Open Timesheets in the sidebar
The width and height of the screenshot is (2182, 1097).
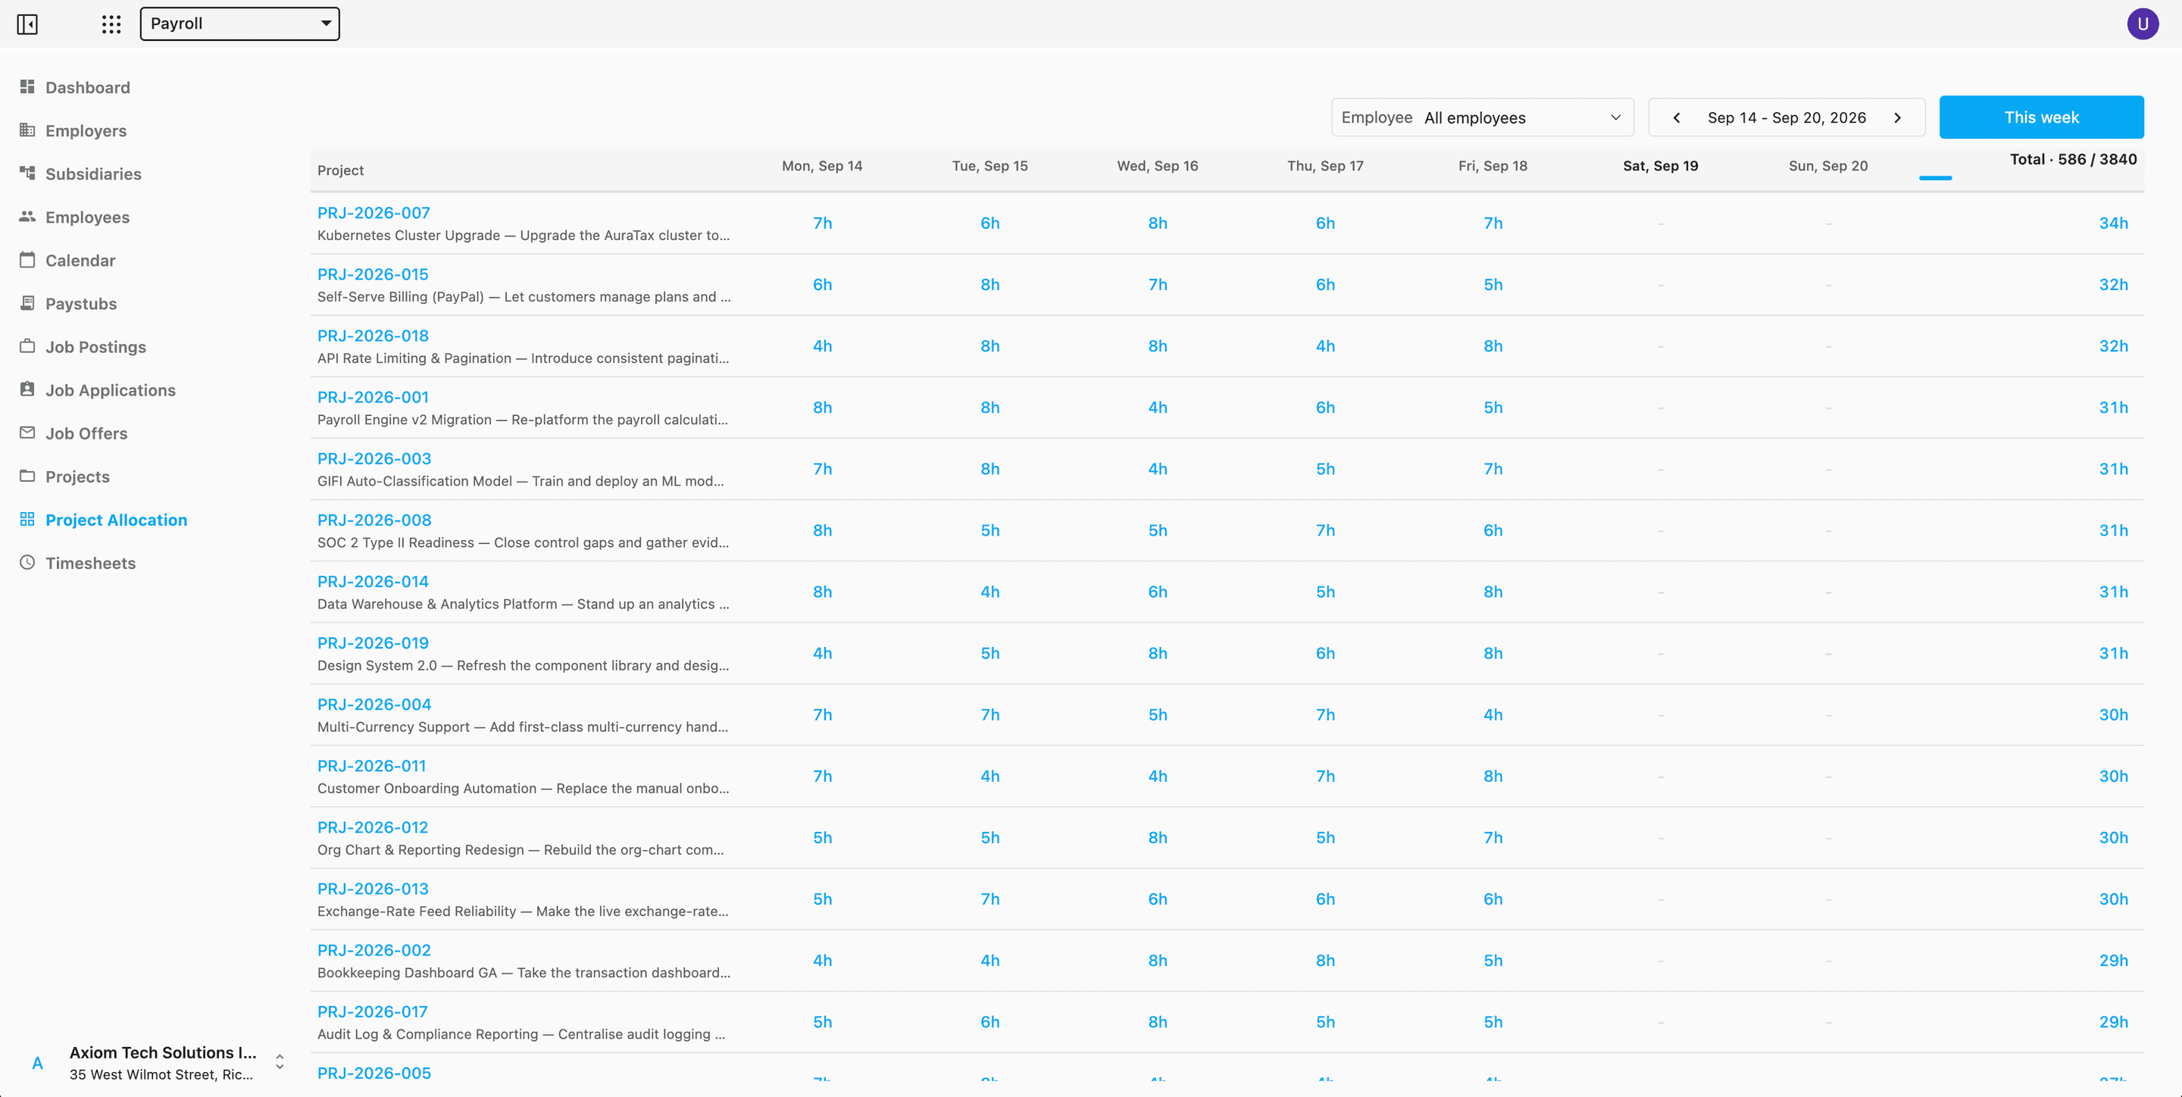click(x=91, y=562)
